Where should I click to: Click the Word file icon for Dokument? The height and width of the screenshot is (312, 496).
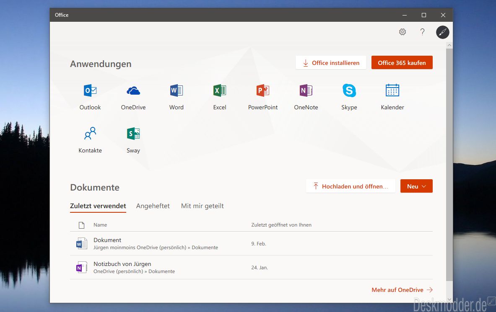click(82, 243)
